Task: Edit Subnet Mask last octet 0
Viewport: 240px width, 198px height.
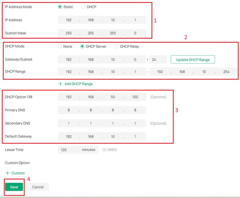Action: pos(135,33)
